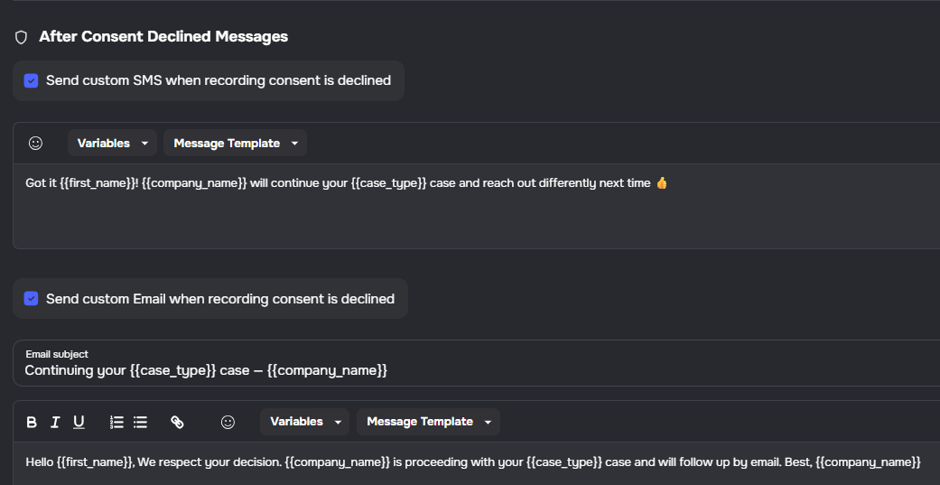Uncheck custom SMS when consent declined
Viewport: 940px width, 485px height.
click(31, 80)
